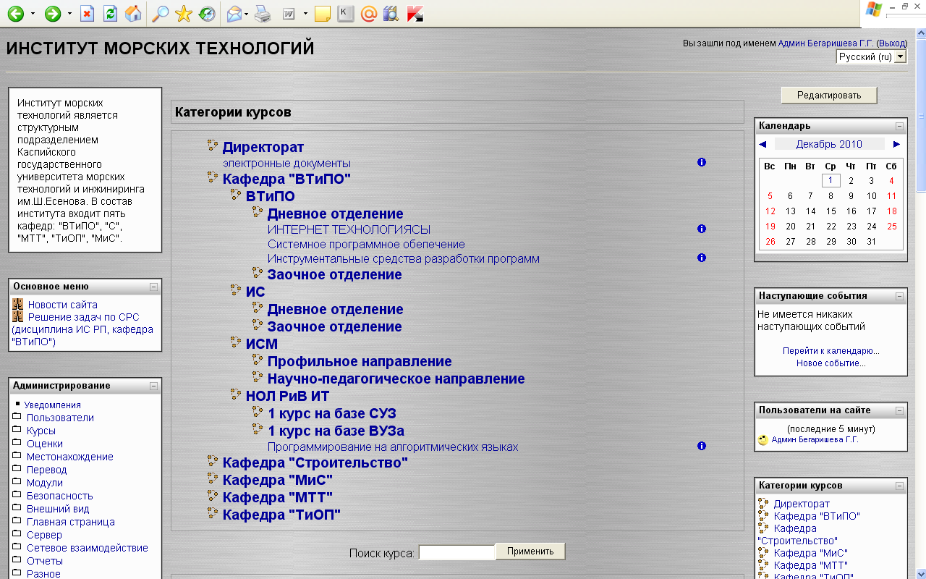Click the virtual keyboard K toolbar icon

point(347,13)
